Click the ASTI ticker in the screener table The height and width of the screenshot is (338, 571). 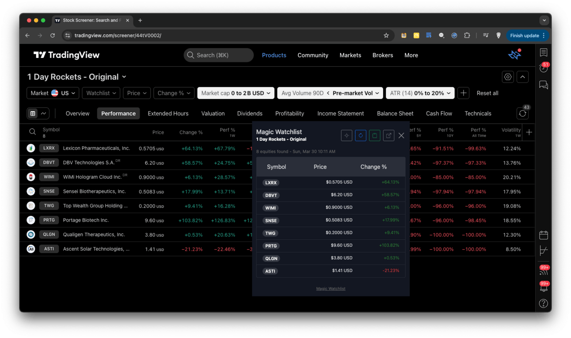tap(49, 249)
